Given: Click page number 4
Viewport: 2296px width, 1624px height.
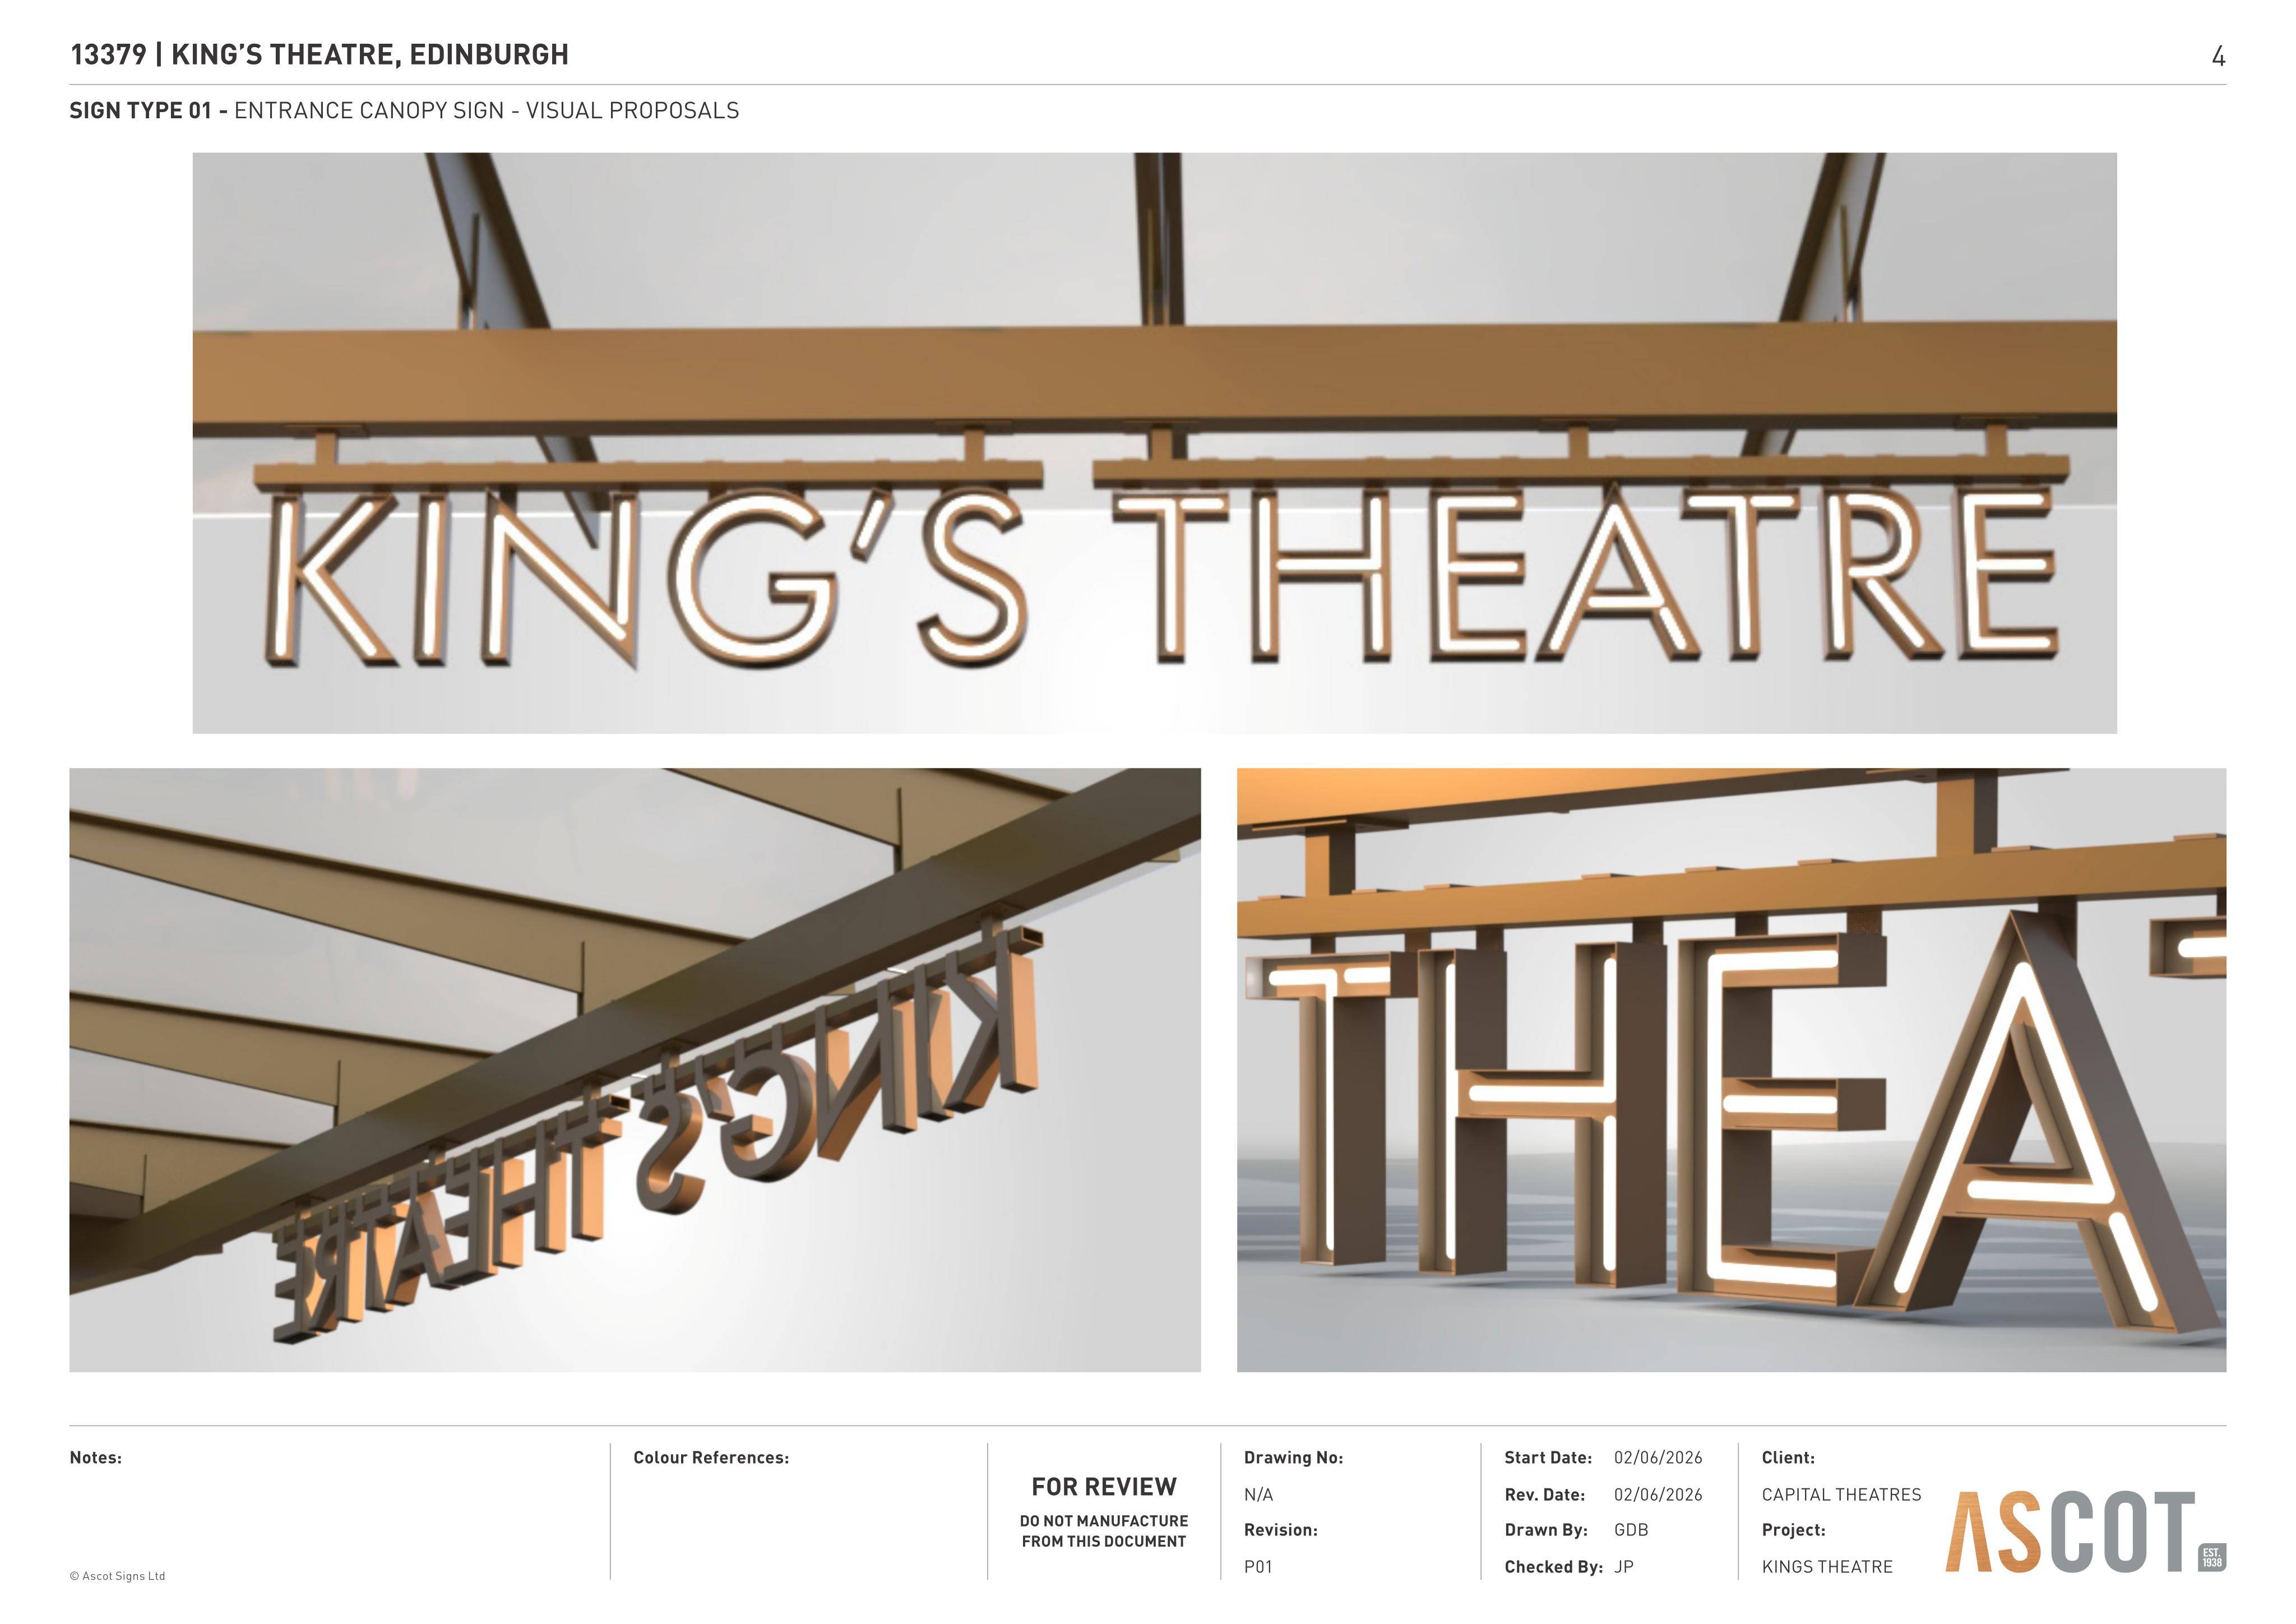Looking at the screenshot, I should click(x=2218, y=56).
